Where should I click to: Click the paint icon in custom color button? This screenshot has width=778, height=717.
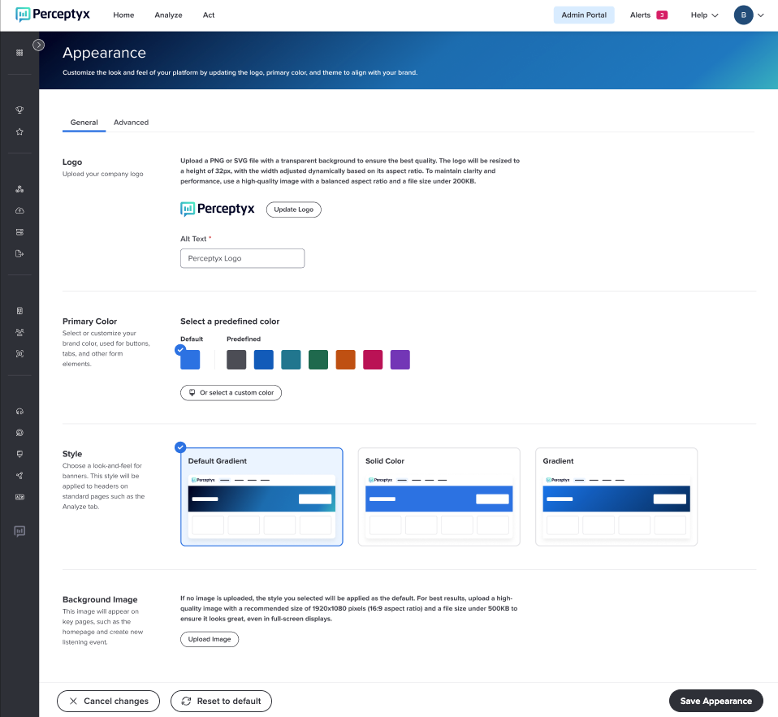[192, 392]
